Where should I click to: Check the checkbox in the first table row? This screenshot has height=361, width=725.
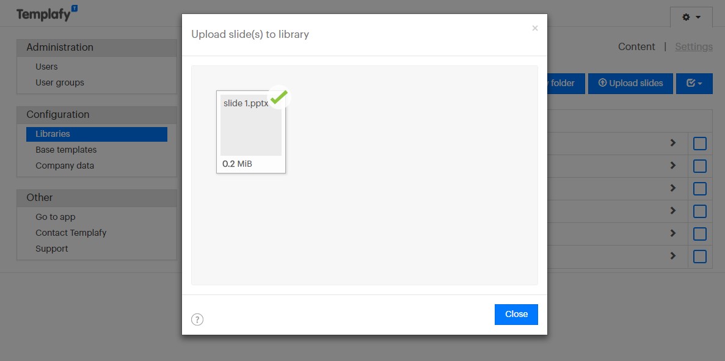point(699,143)
